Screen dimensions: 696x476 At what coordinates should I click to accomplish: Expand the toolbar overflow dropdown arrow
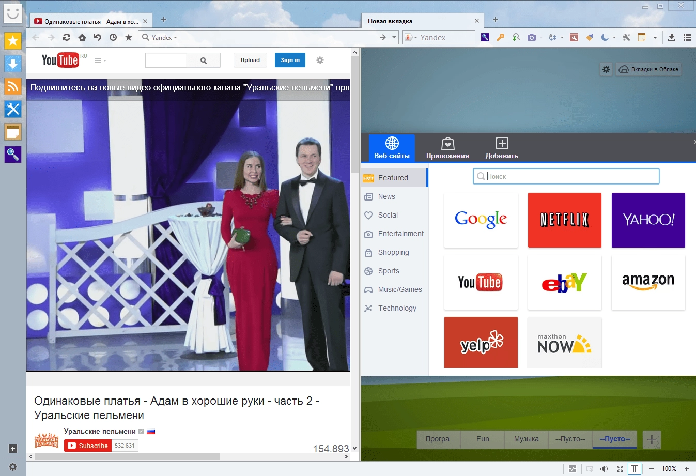pyautogui.click(x=655, y=37)
